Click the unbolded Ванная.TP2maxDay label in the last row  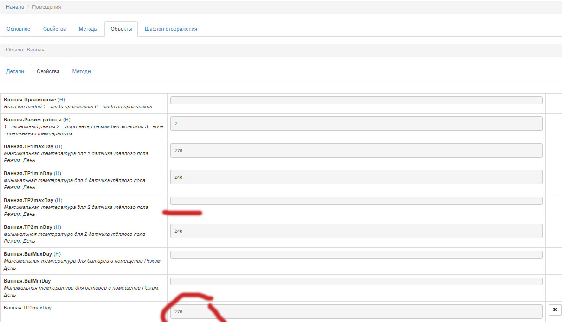pos(27,308)
